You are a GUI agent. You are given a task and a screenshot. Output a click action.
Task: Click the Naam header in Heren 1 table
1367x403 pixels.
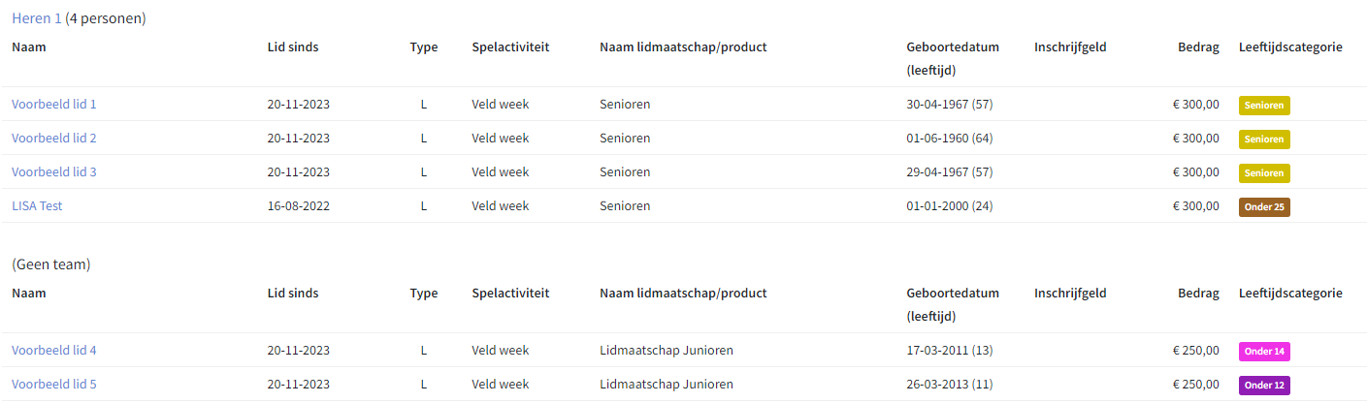click(29, 47)
